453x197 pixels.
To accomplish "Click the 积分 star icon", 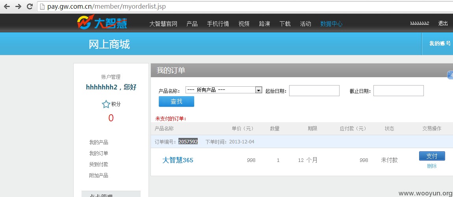I will tap(106, 104).
